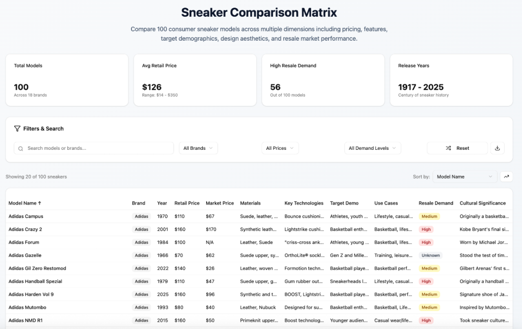Open the All Prices dropdown

[x=280, y=148]
